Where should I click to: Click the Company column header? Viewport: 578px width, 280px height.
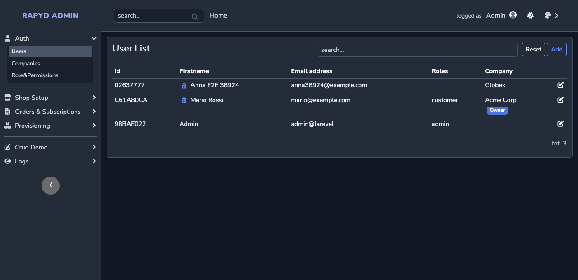(x=499, y=71)
